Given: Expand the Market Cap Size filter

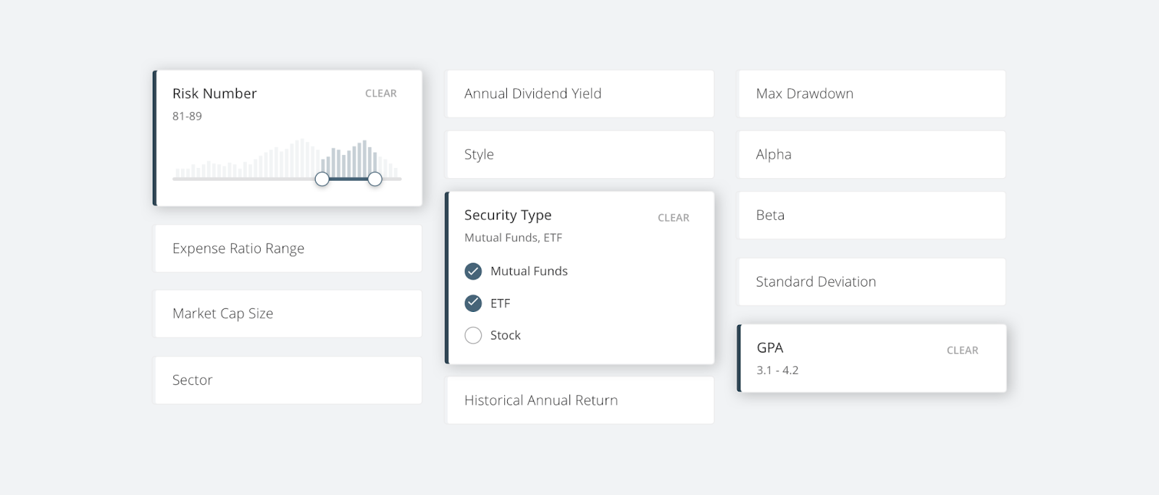Looking at the screenshot, I should pyautogui.click(x=288, y=313).
